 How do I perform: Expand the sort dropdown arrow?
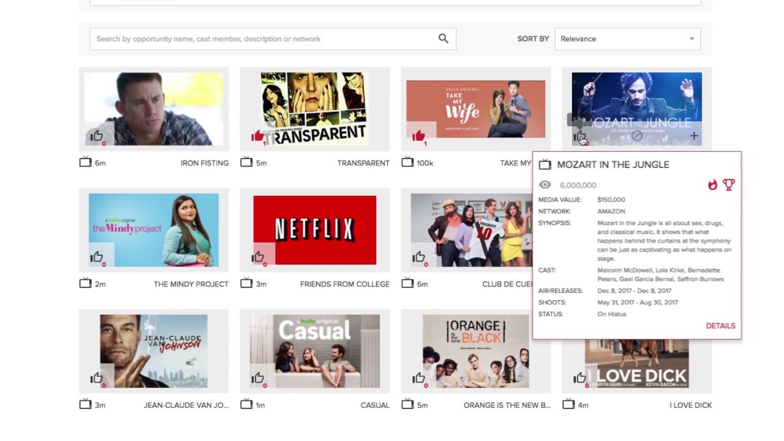tap(692, 39)
